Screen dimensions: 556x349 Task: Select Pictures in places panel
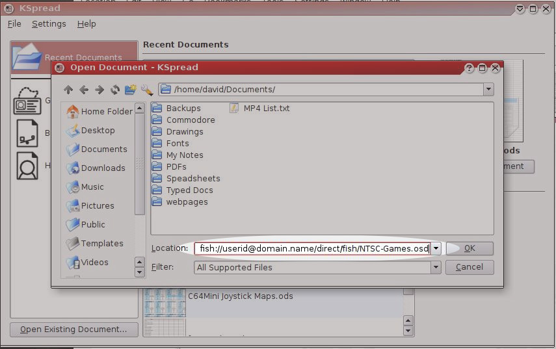[90, 205]
